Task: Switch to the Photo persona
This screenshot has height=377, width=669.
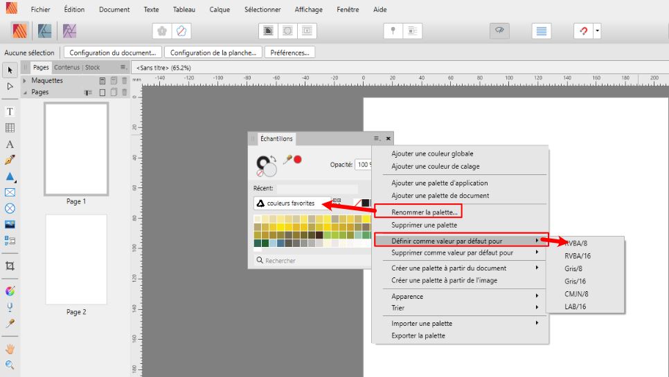Action: (69, 30)
